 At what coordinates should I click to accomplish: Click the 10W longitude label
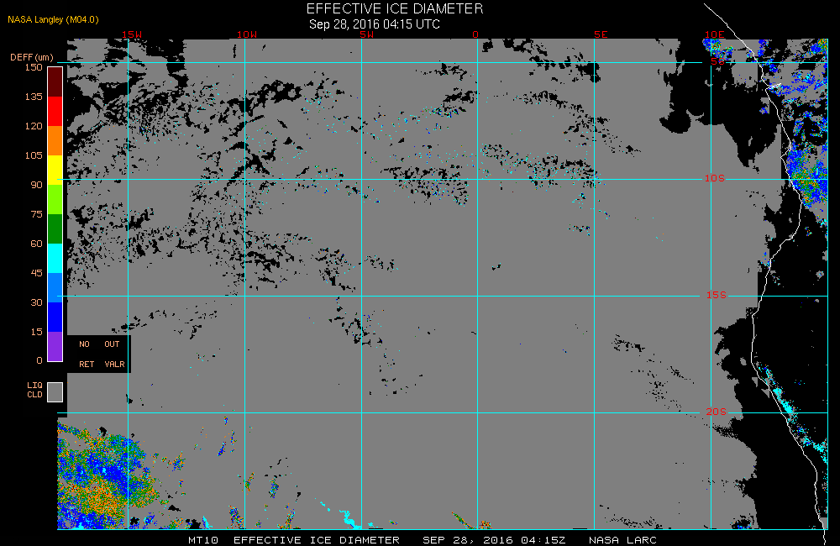(247, 34)
